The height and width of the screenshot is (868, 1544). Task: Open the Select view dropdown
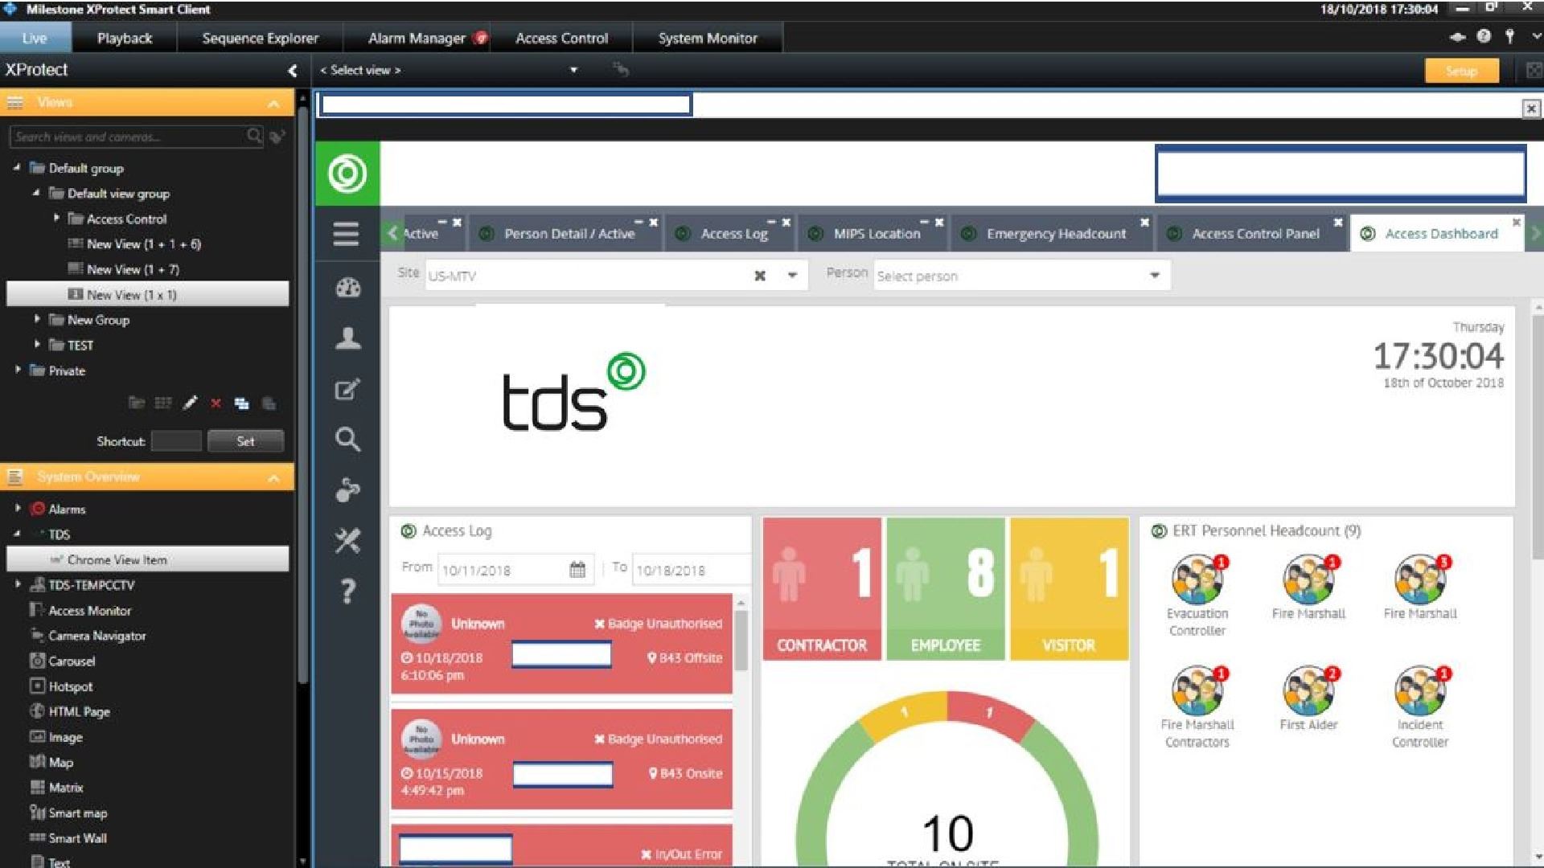(x=573, y=70)
